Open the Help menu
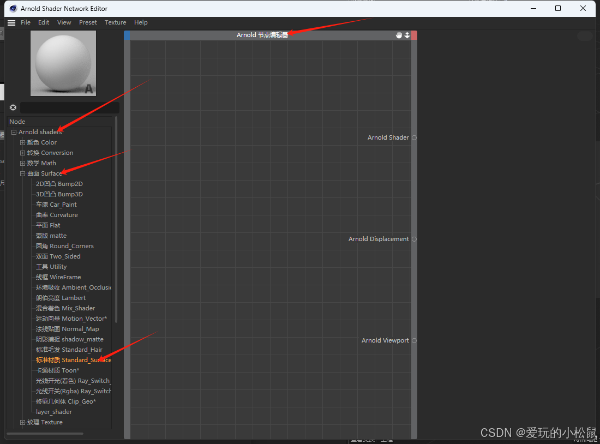600x444 pixels. point(141,22)
